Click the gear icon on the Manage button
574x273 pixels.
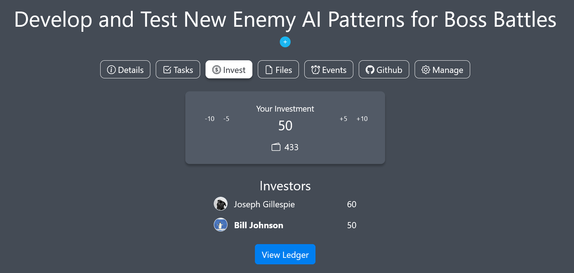click(x=425, y=70)
